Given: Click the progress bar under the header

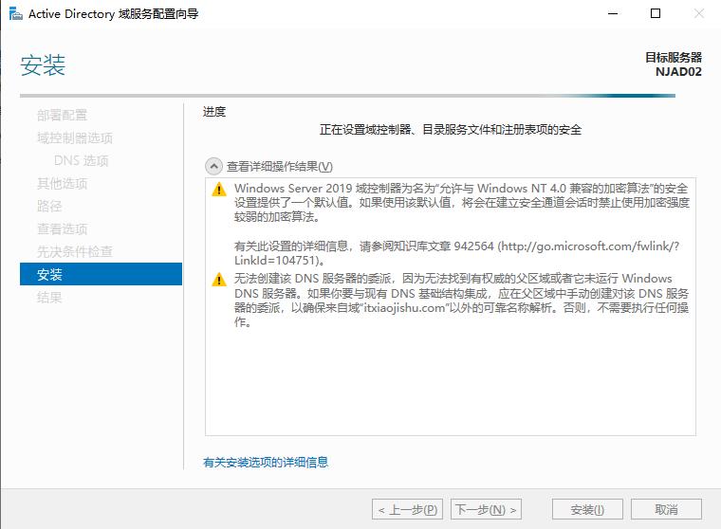Looking at the screenshot, I should [347, 96].
